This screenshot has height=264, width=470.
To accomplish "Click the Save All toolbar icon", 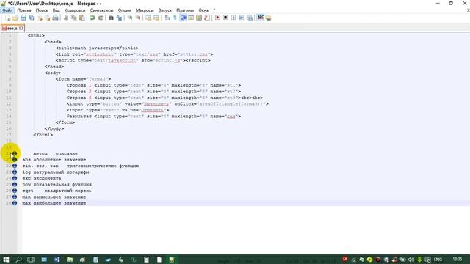I will point(31,18).
